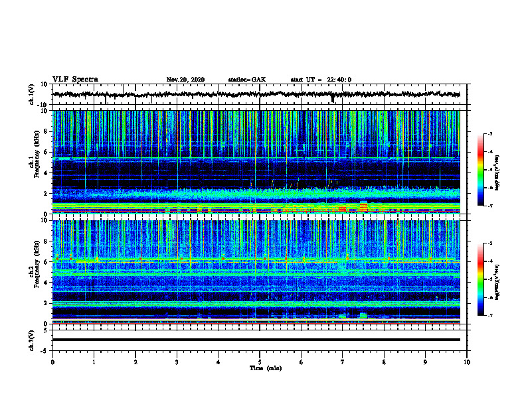Screen dimensions: 526x406
Task: Click the "-7" tick on ch.1 color bar
Action: (489, 206)
